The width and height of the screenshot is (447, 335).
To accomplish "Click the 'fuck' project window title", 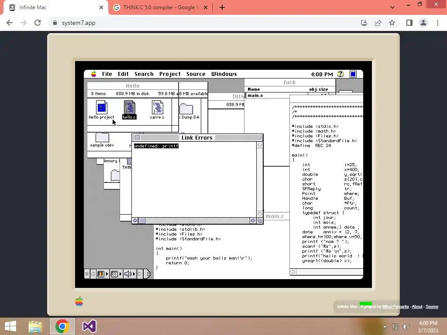I will point(289,82).
